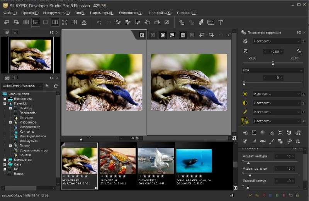Select the Documents folder in the tree
The image size is (309, 201).
(x=27, y=113)
